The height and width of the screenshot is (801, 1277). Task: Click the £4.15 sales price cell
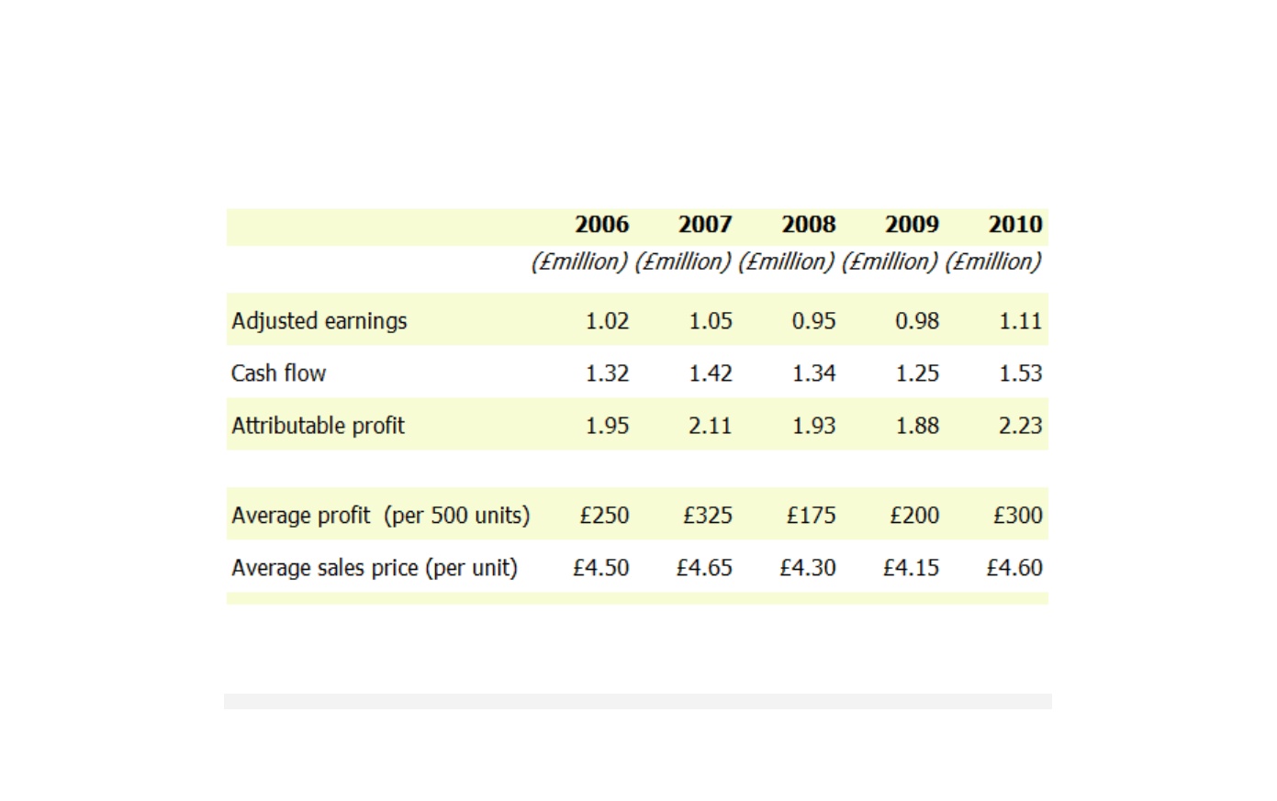[x=911, y=568]
